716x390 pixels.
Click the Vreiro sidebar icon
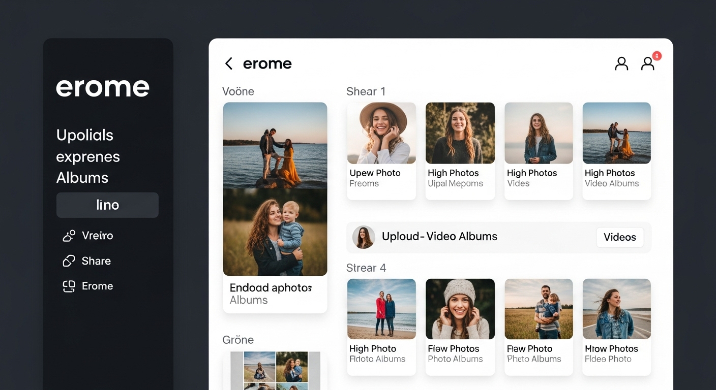(x=69, y=236)
